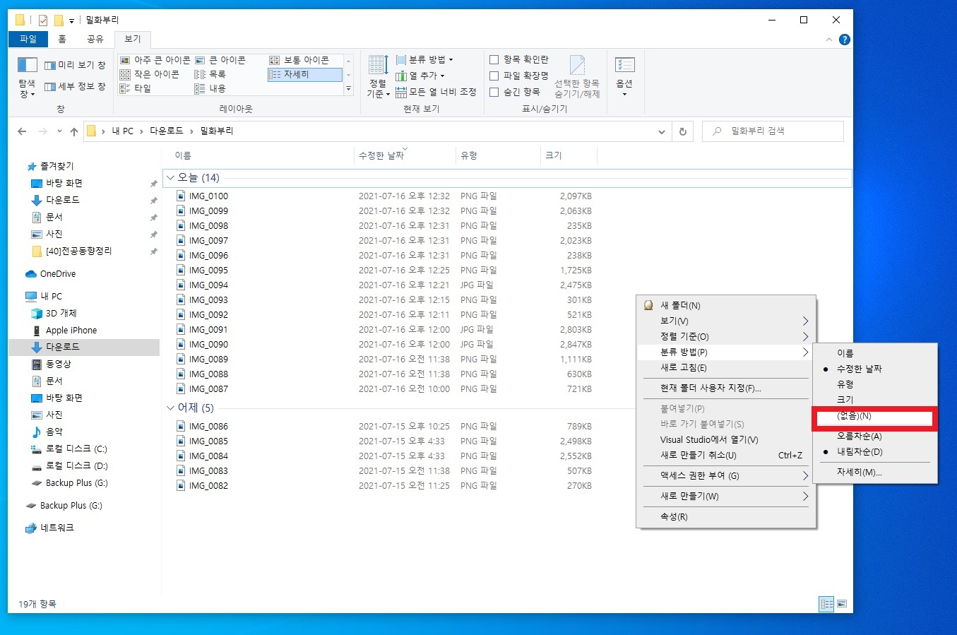Open 옵션 folder options
The width and height of the screenshot is (957, 635).
point(624,77)
